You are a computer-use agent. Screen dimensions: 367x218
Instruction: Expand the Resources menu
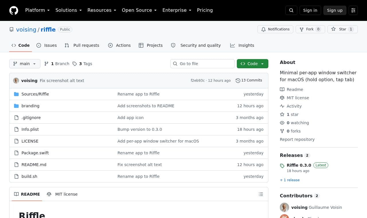102,10
